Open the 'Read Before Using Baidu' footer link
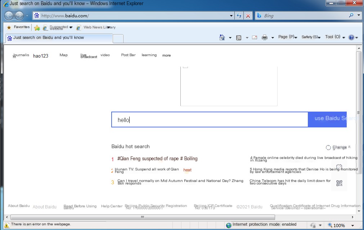Screen dimensions: 364x230 click(80, 207)
